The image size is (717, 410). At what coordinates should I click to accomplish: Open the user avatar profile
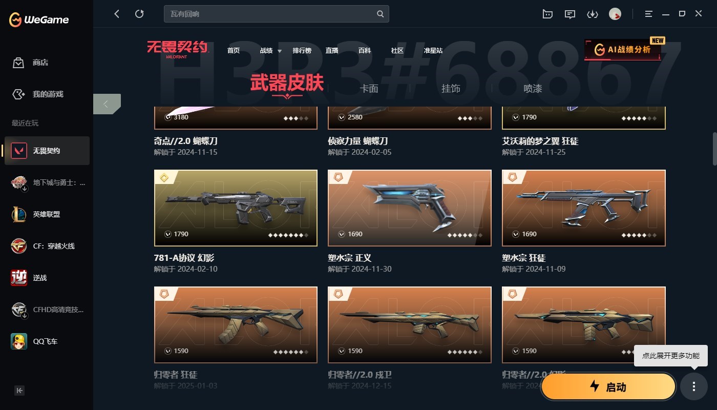(x=615, y=14)
